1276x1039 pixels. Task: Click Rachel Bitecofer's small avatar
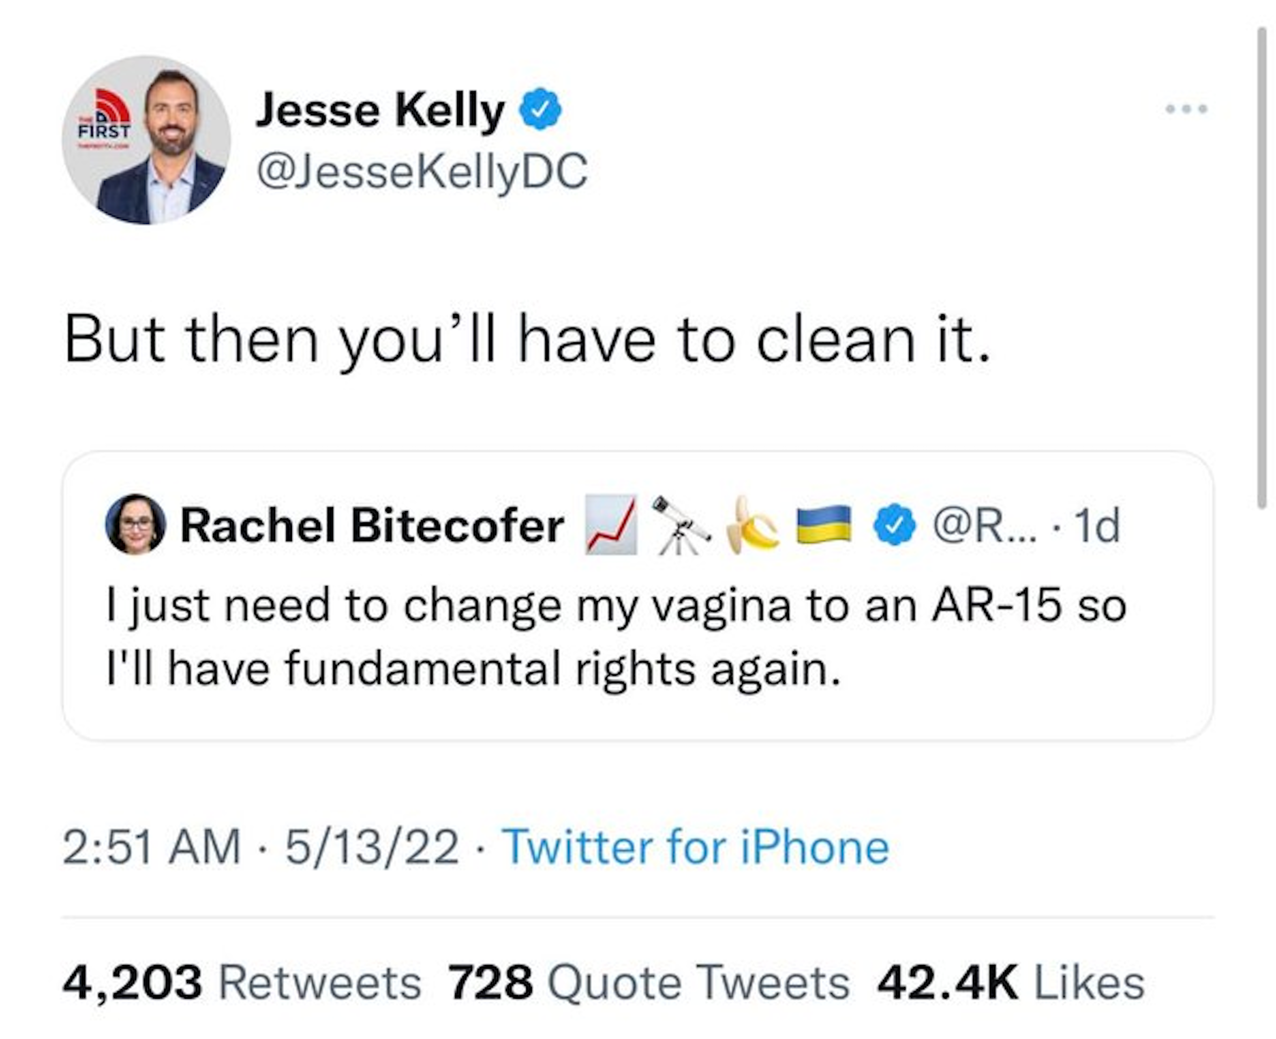tap(135, 524)
